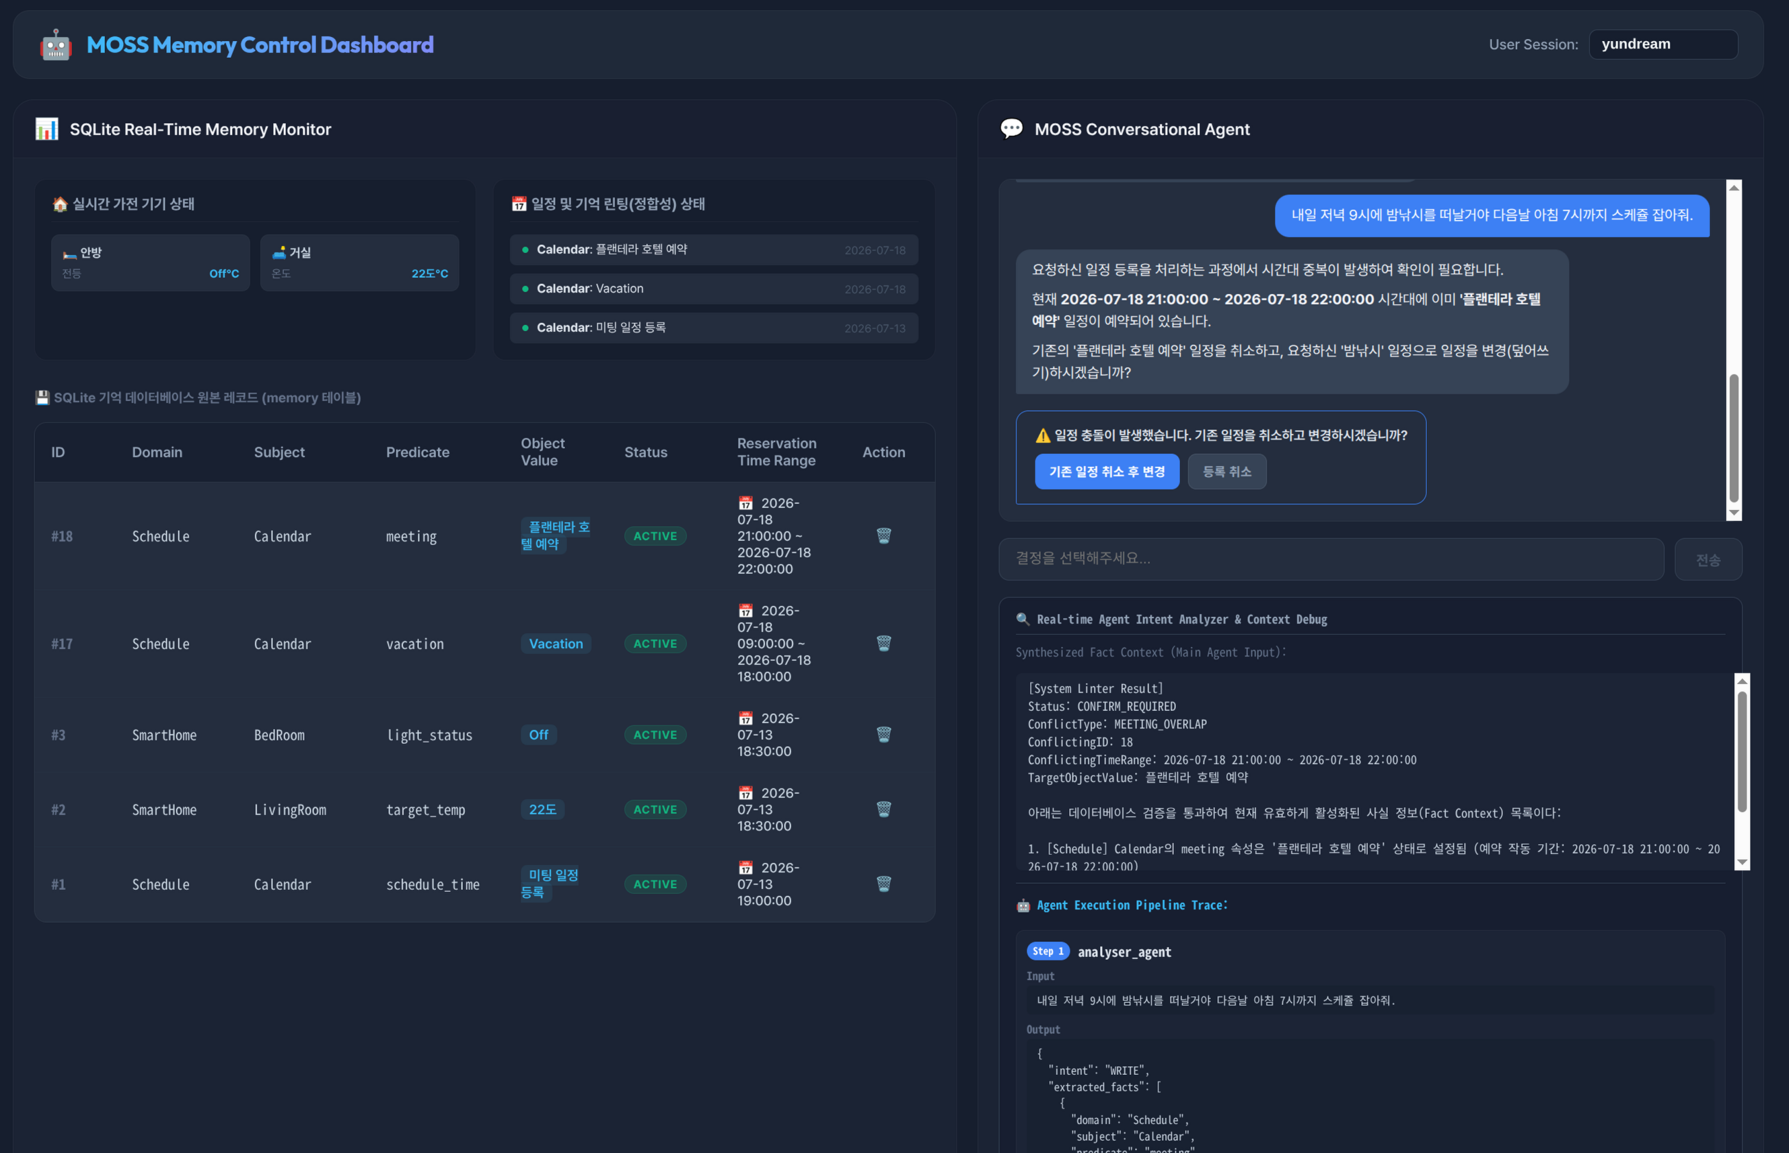Click the BedRoom subject cell
Screen dimensions: 1789x1153
point(278,736)
